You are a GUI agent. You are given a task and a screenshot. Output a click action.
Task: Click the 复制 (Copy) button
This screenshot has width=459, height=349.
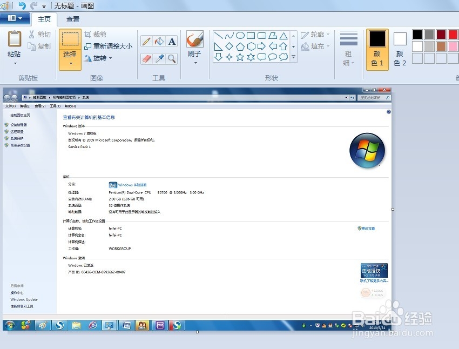pos(39,46)
